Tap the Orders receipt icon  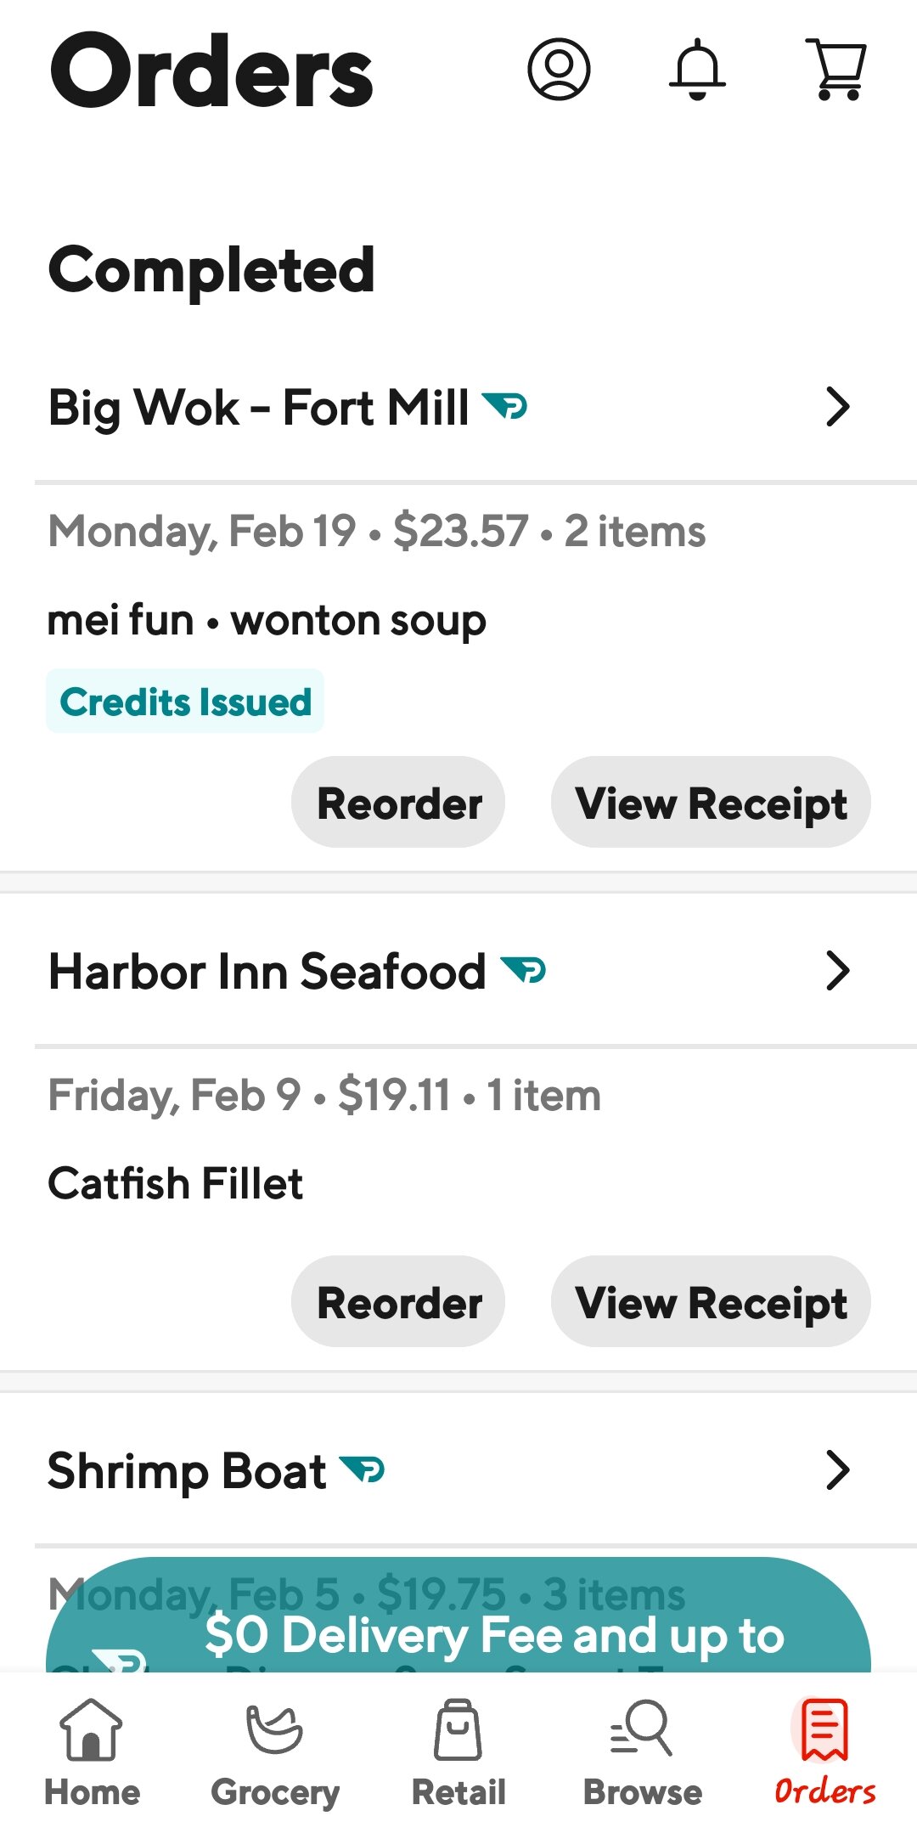click(824, 1730)
